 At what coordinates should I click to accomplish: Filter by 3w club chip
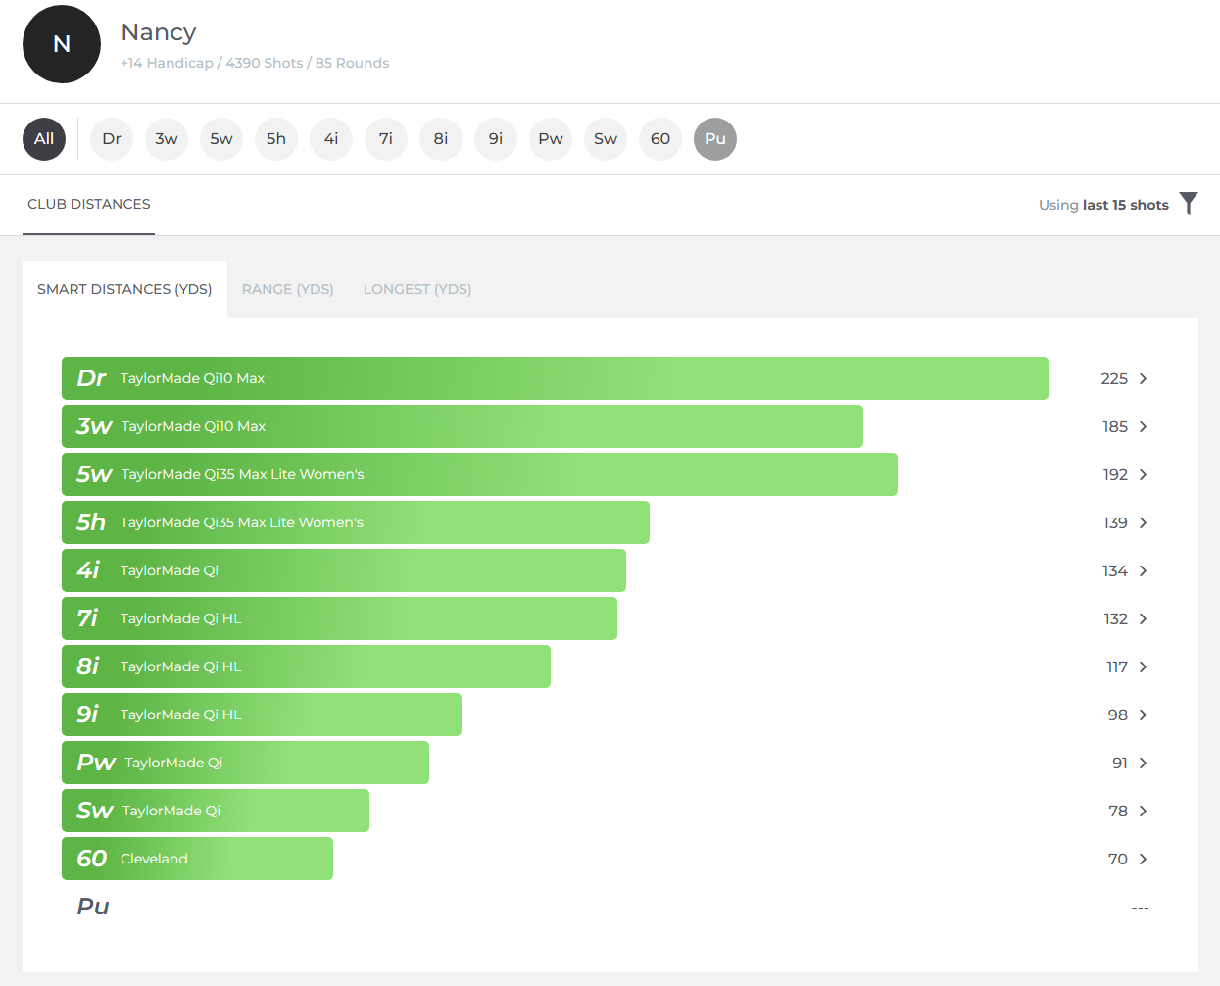point(167,139)
